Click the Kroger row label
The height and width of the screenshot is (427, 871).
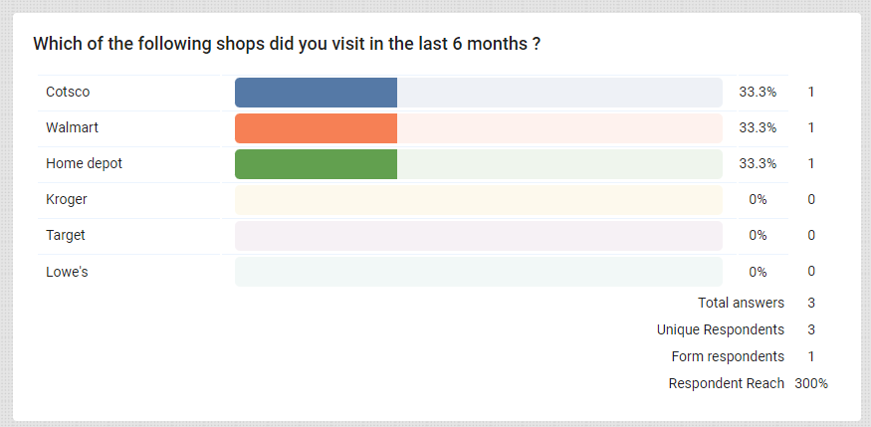coord(67,199)
